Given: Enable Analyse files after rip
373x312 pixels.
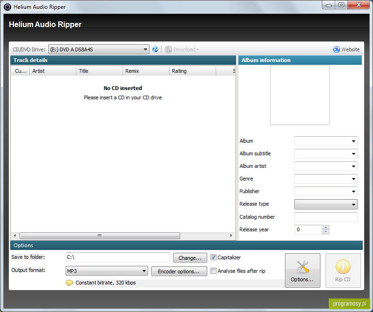Looking at the screenshot, I should [214, 271].
